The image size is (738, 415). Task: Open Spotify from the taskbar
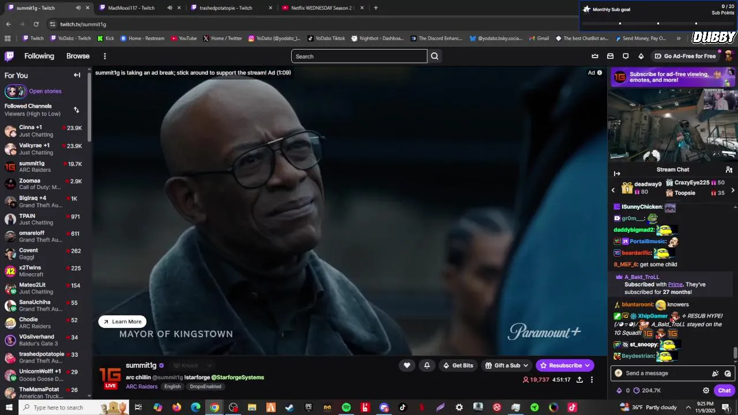point(346,408)
